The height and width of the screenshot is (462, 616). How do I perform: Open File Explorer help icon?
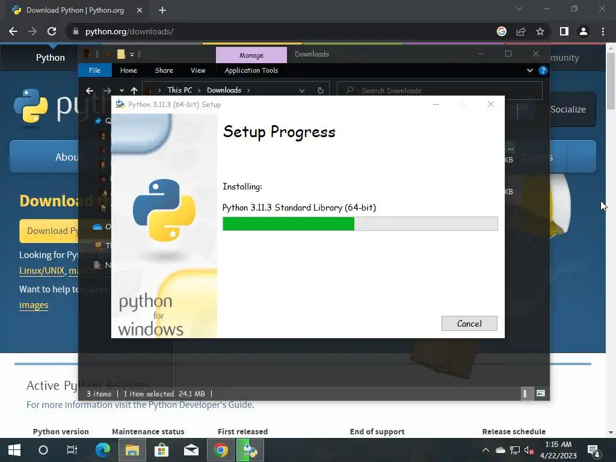pos(543,70)
